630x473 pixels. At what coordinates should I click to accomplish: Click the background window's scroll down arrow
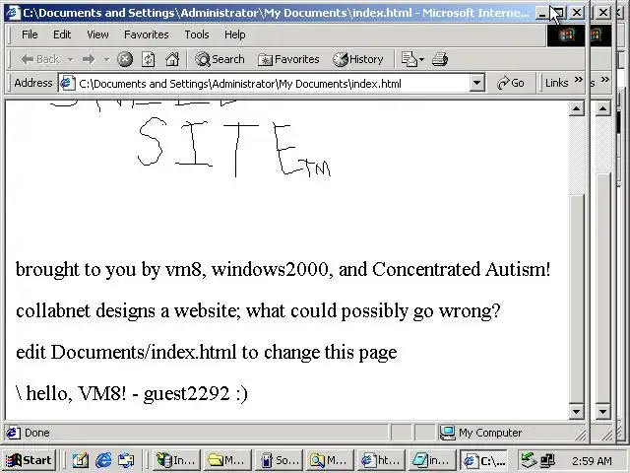point(603,411)
